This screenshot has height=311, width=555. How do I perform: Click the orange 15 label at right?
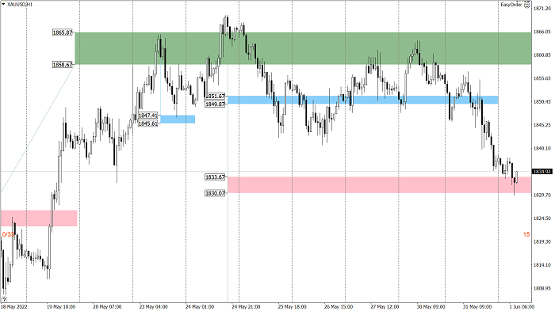[526, 234]
